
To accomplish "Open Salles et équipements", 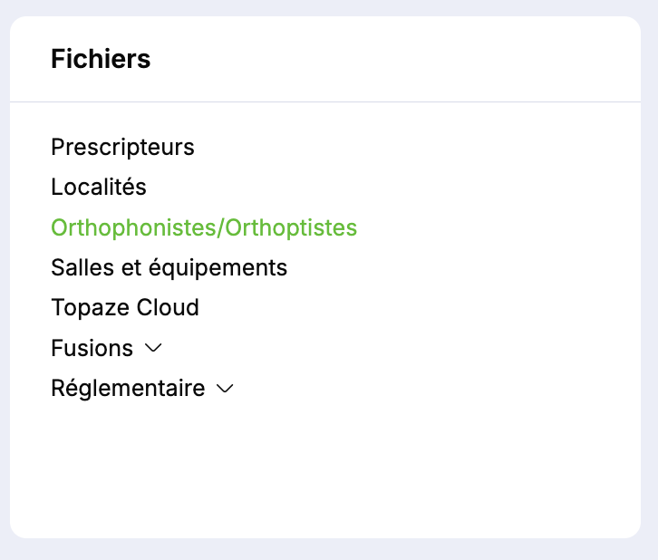I will click(x=169, y=268).
